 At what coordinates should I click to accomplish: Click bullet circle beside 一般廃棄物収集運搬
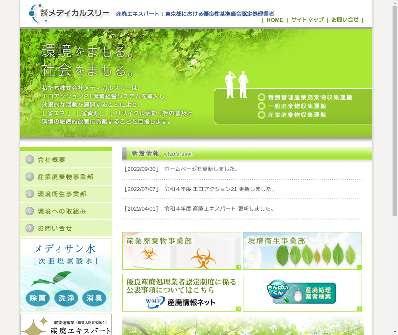coord(261,106)
